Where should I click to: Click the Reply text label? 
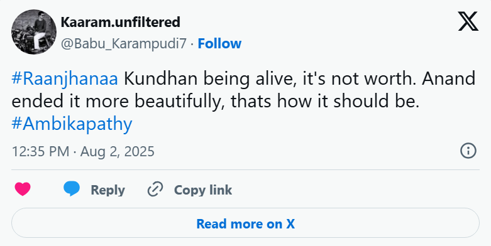(108, 190)
